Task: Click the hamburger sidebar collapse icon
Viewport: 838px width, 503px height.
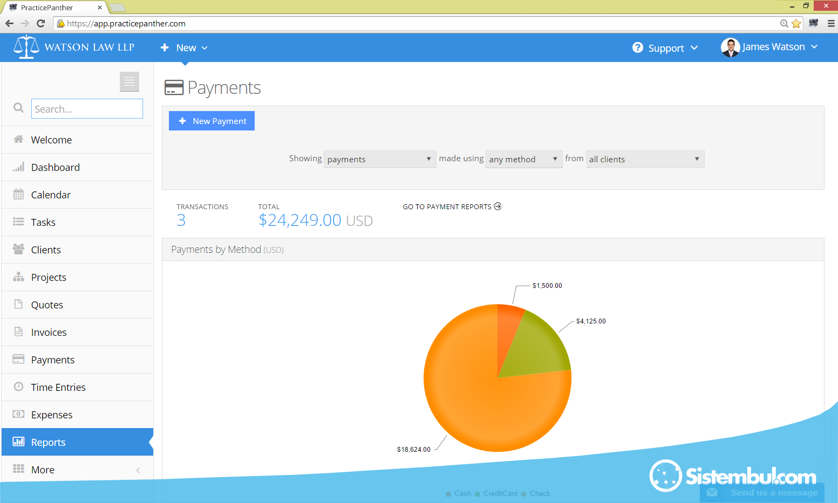Action: pos(130,81)
